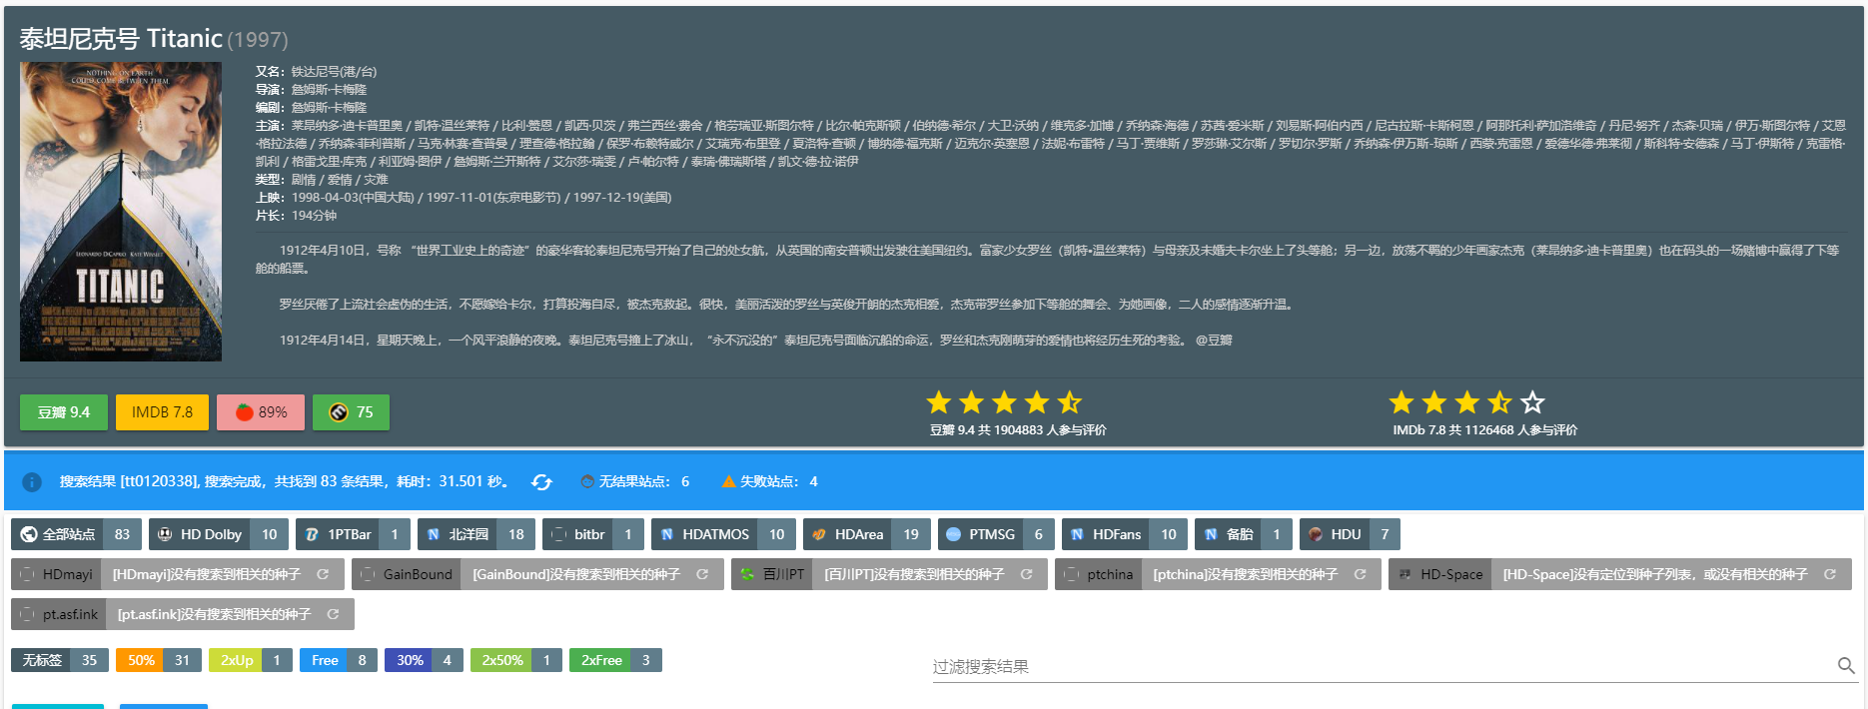Show only HDFans results

1125,534
